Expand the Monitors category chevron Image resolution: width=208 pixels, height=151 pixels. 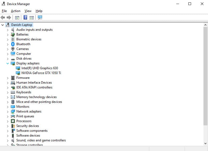(x=8, y=107)
